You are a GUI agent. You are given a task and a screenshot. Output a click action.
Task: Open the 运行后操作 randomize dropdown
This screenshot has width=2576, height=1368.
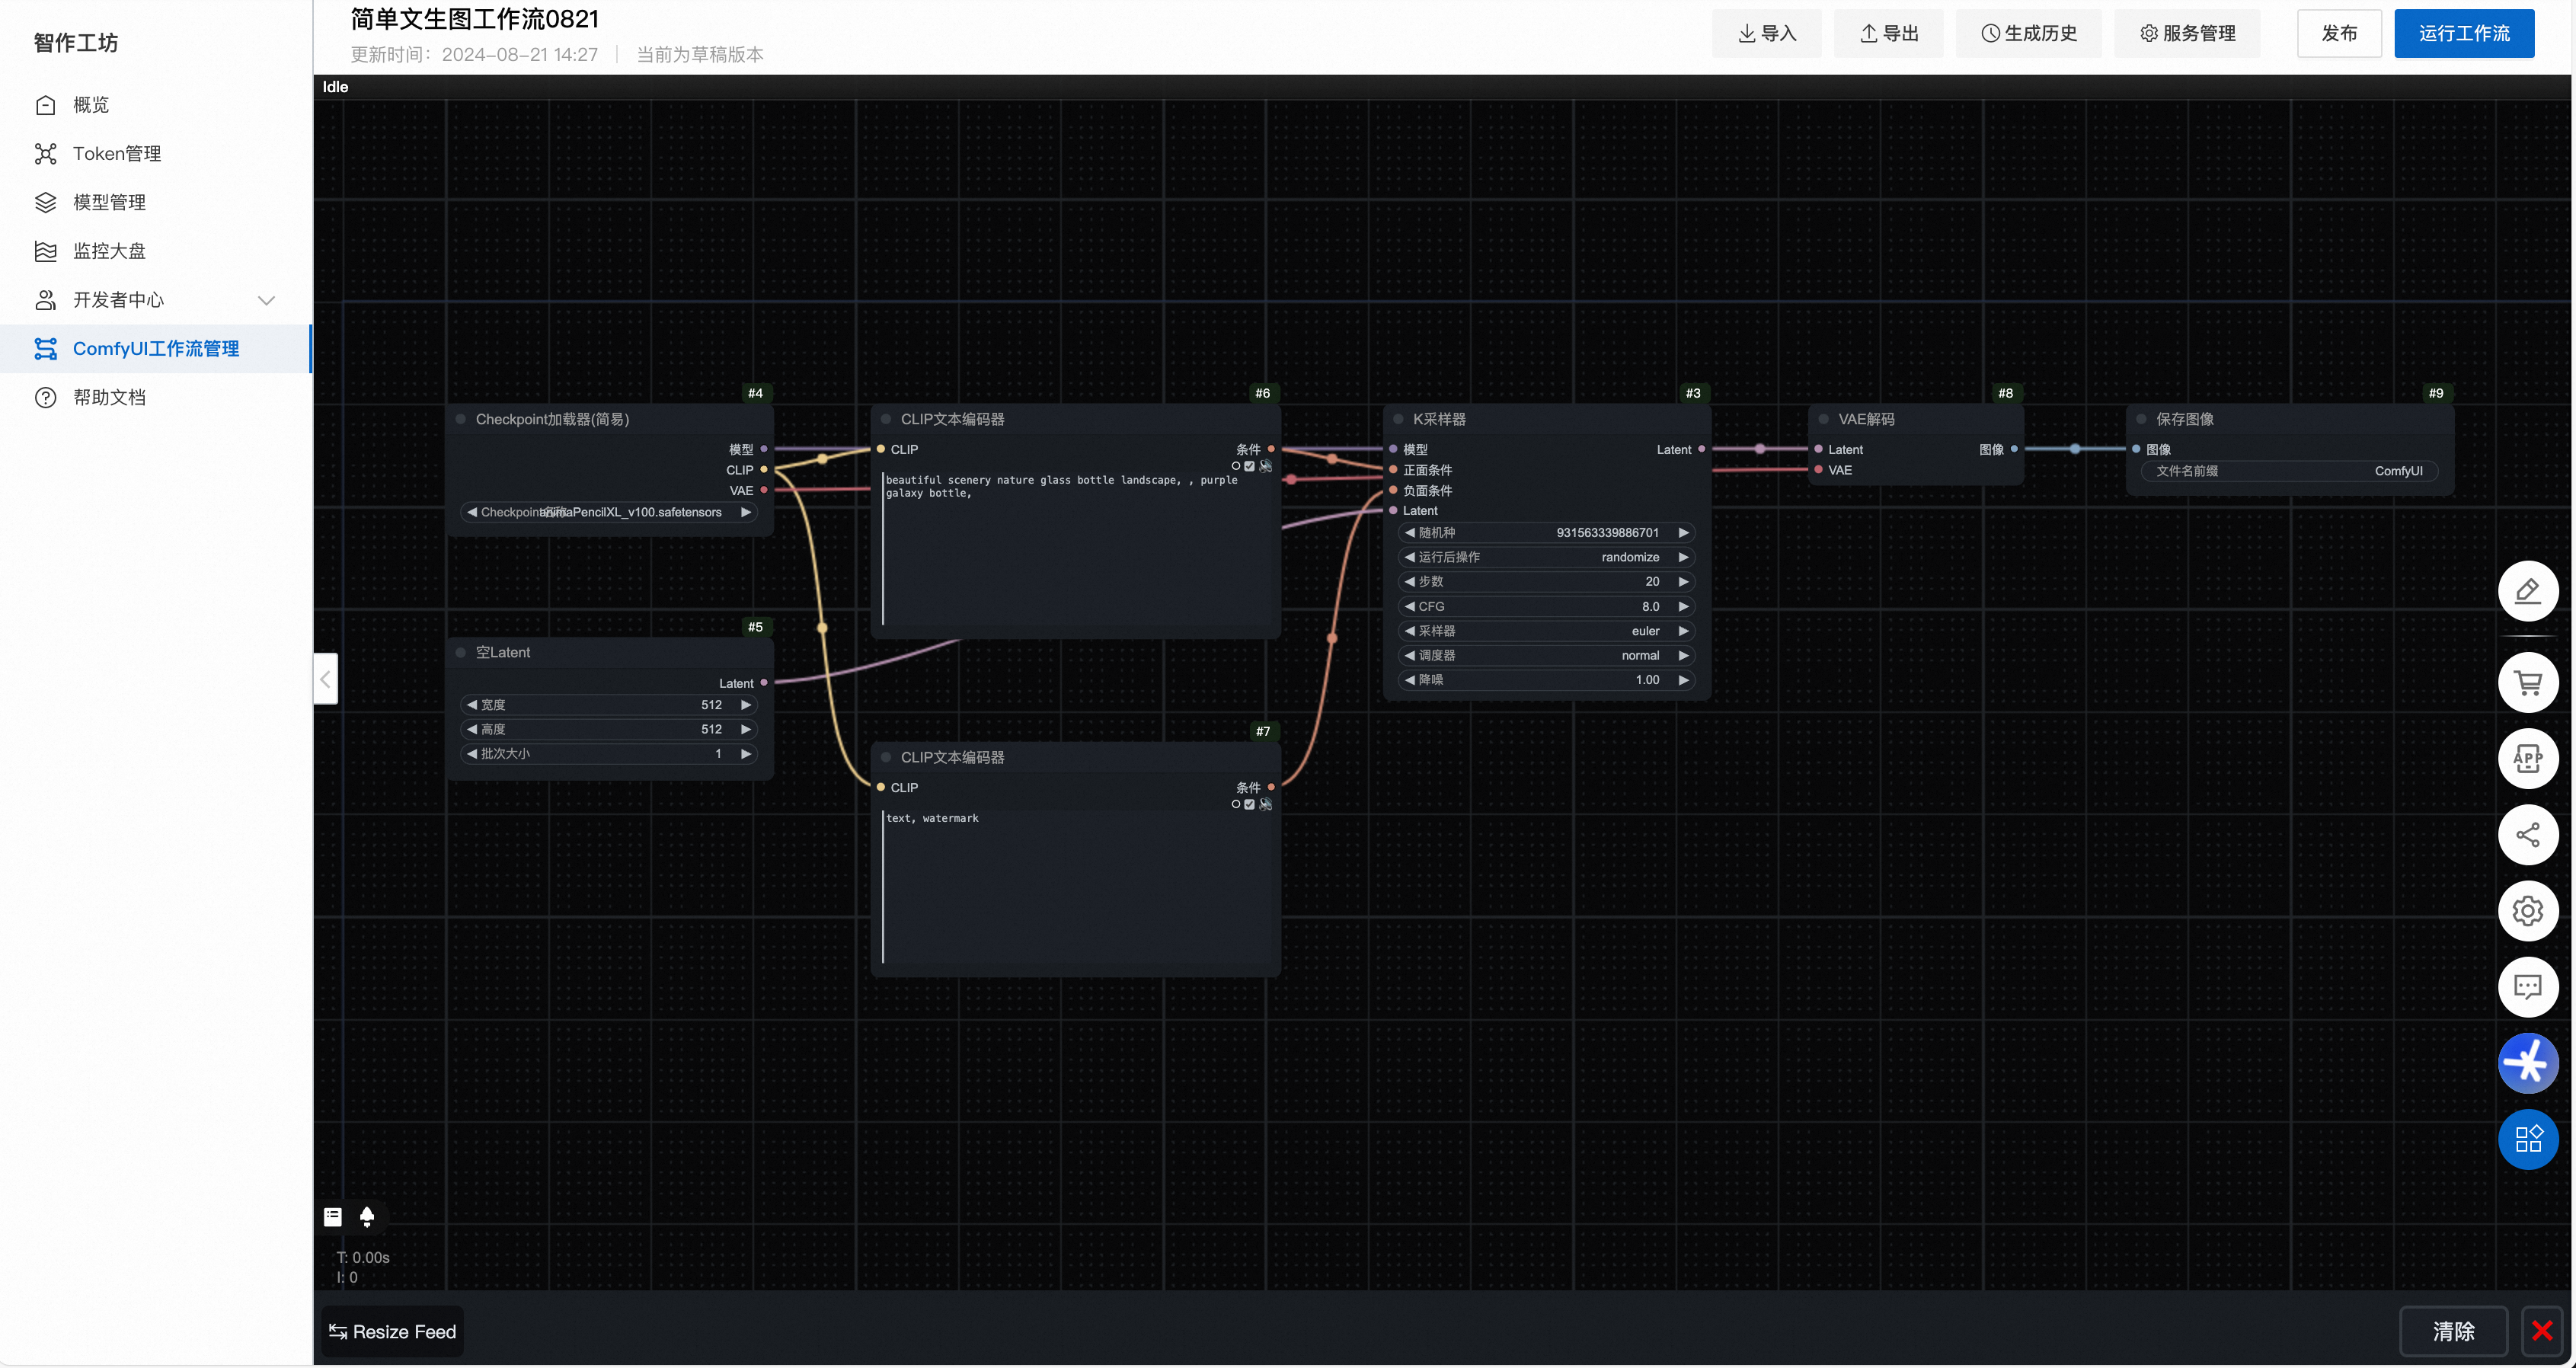1546,557
